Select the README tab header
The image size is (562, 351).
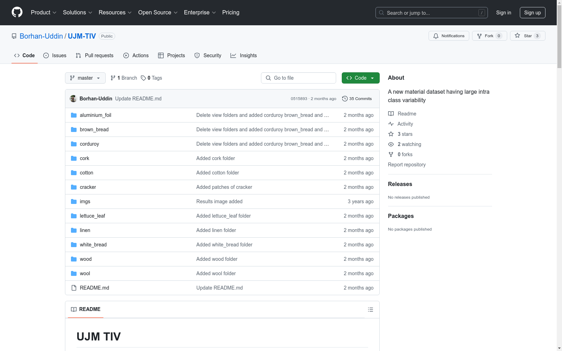point(86,309)
